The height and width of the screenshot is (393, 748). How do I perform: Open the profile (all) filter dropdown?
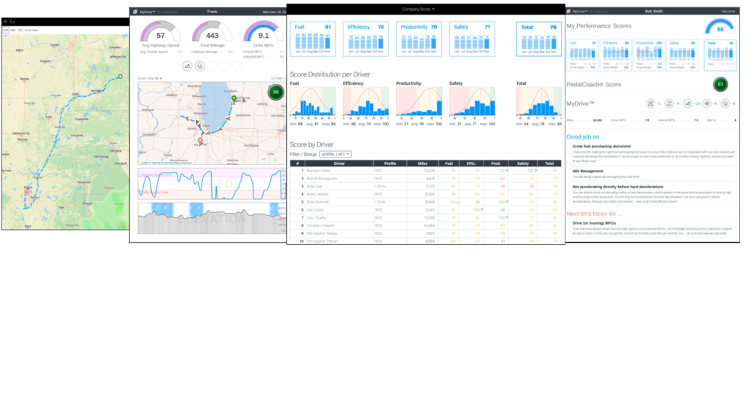click(x=335, y=154)
